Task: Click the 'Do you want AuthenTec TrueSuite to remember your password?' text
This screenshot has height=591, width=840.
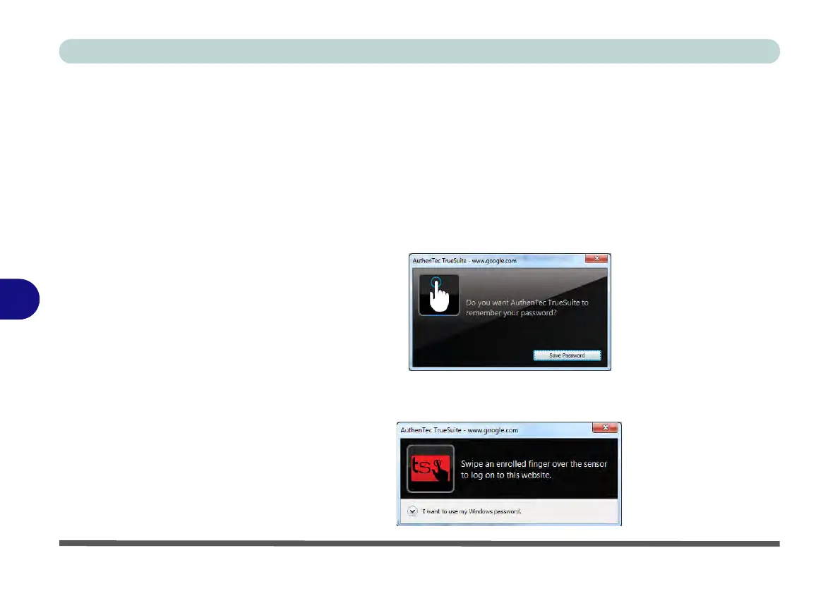Action: (x=527, y=307)
